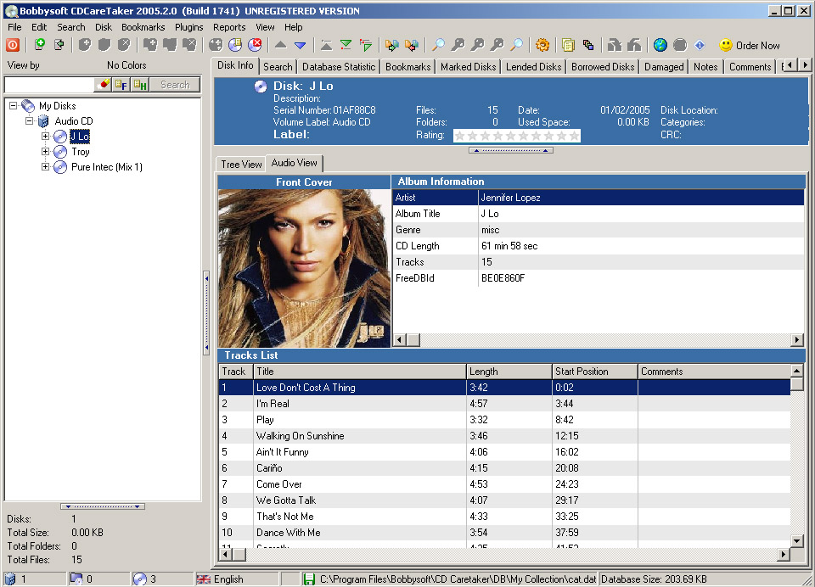Click the J Lo front cover image

304,268
